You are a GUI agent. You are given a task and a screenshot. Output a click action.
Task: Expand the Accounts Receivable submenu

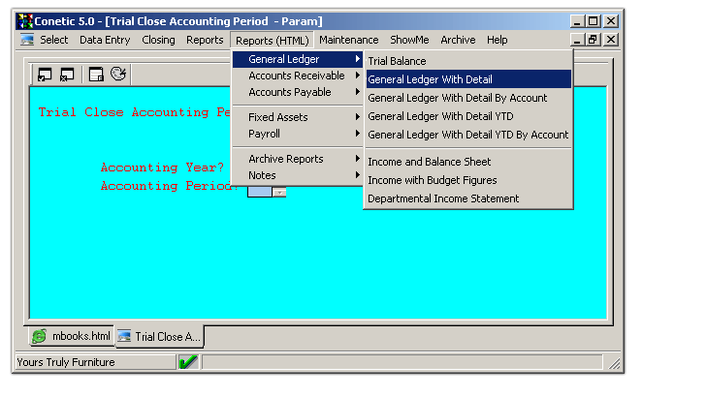pyautogui.click(x=297, y=76)
